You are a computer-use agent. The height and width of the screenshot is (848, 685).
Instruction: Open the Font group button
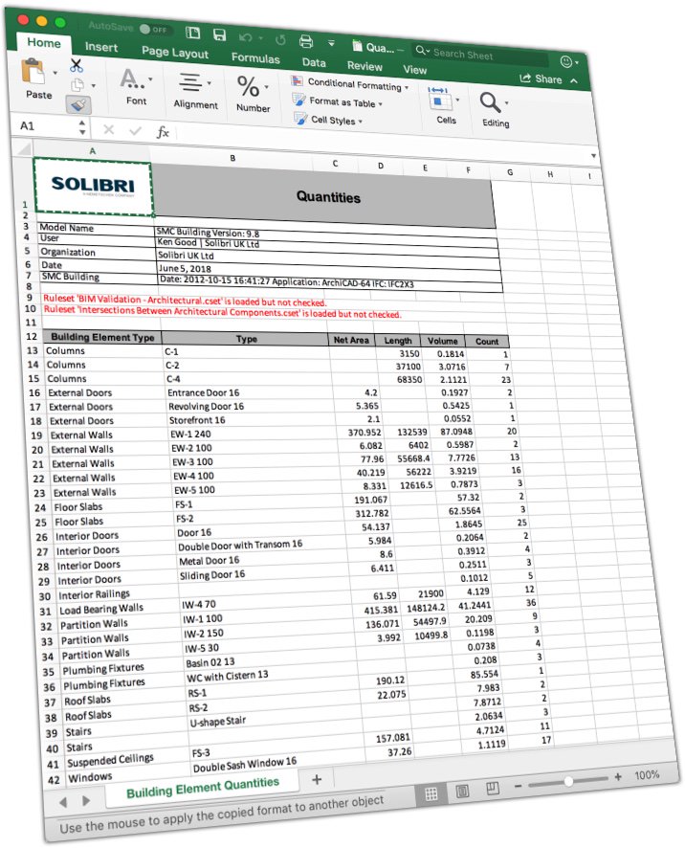pyautogui.click(x=135, y=86)
